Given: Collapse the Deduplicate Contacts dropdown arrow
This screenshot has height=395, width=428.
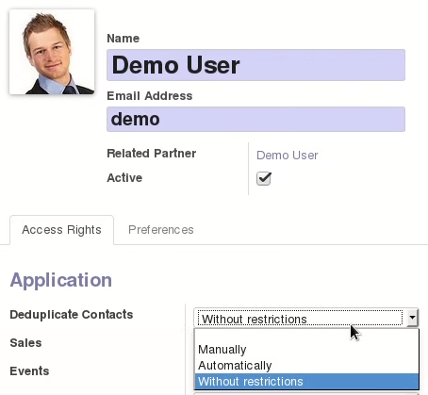Looking at the screenshot, I should tap(412, 318).
